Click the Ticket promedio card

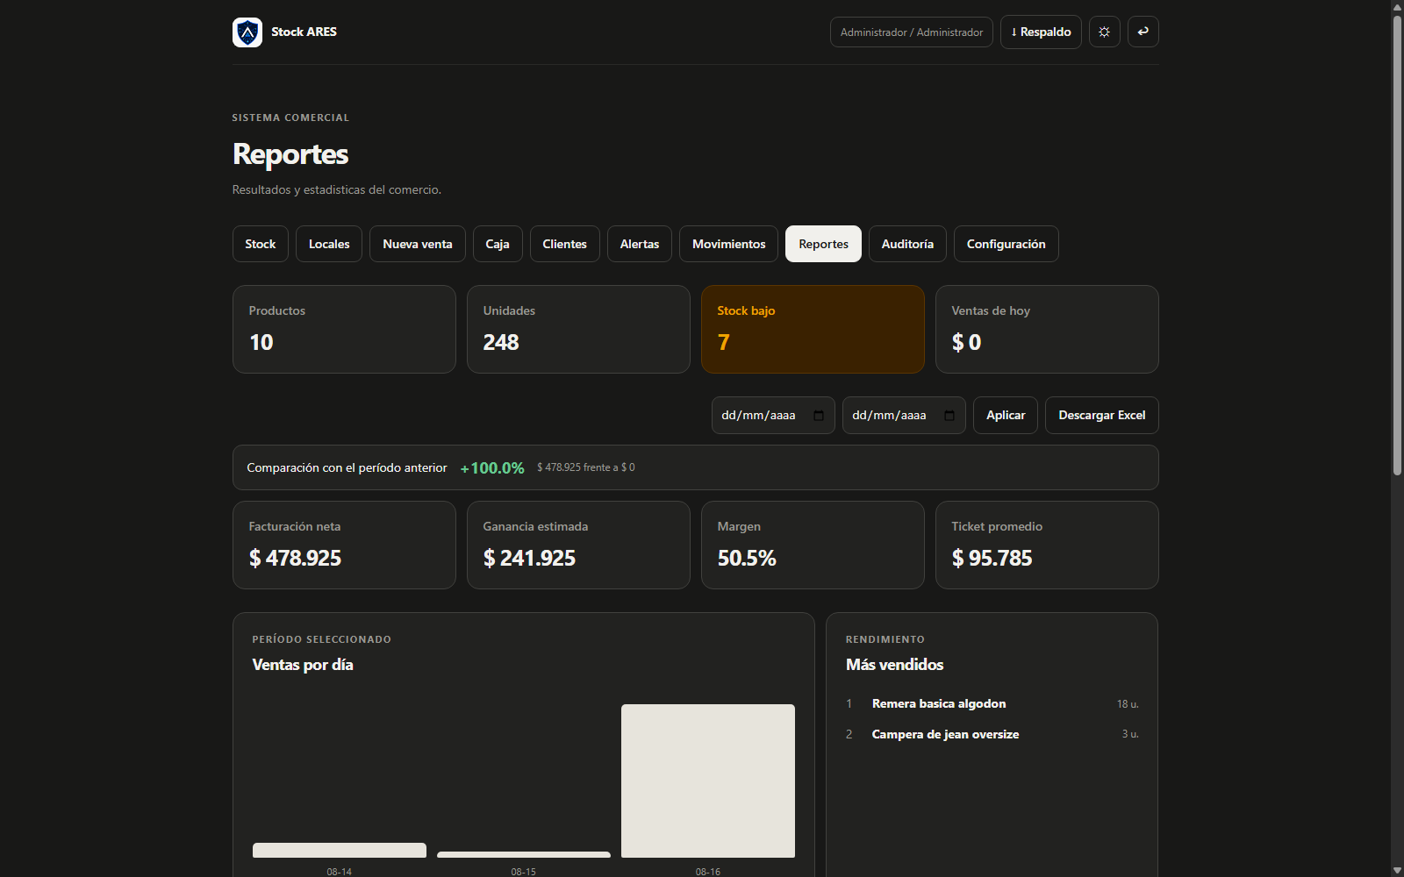[x=1047, y=545]
